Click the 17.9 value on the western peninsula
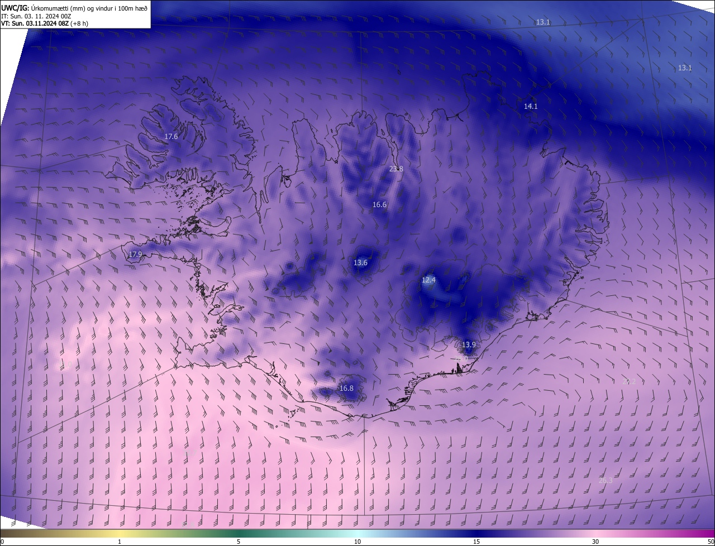715x546 pixels. pyautogui.click(x=135, y=255)
